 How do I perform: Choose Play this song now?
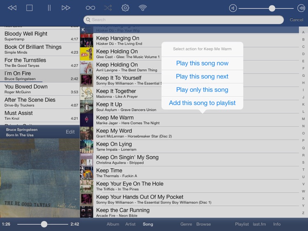point(202,64)
